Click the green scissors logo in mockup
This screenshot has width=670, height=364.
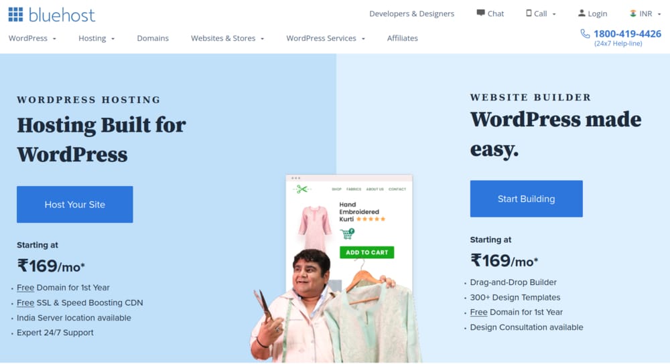301,189
